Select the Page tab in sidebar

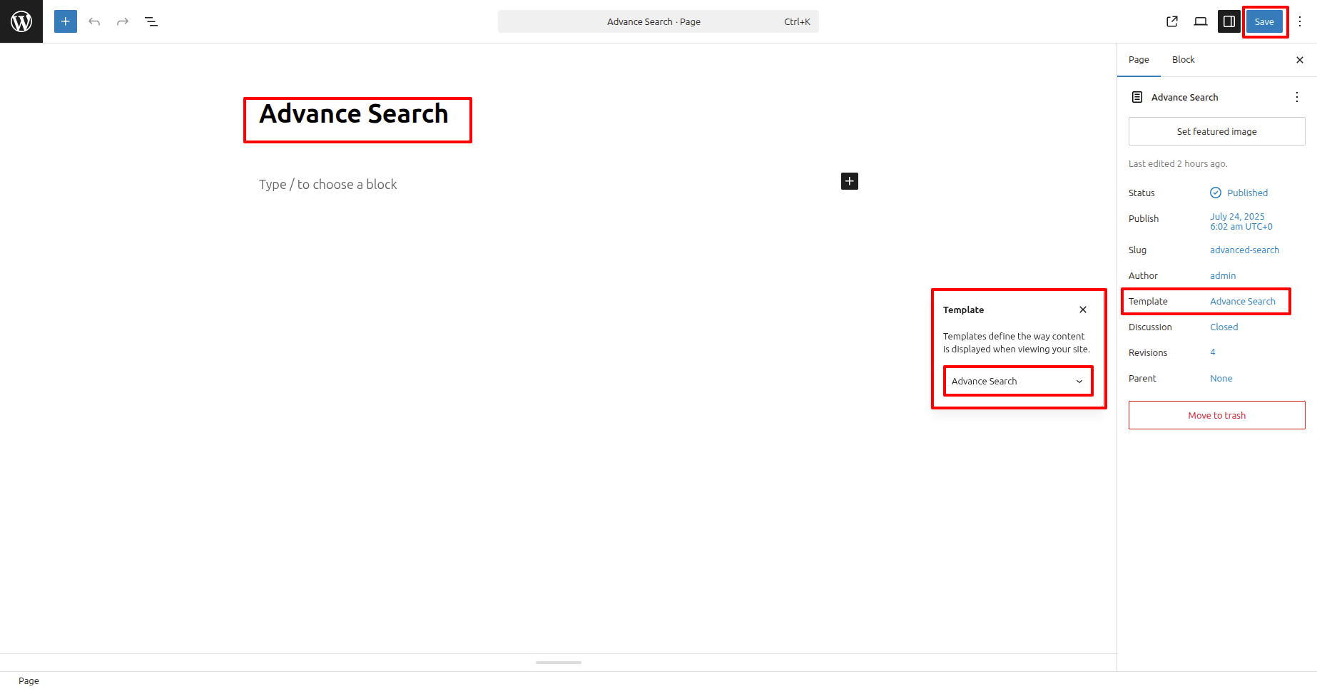point(1139,60)
